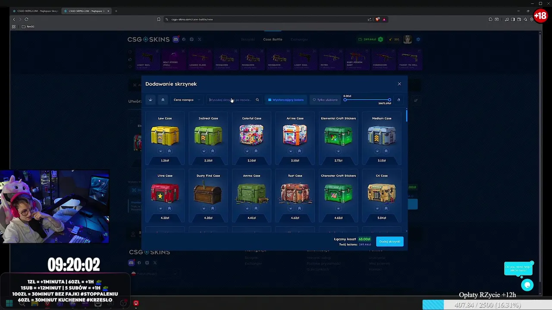Click crown icon under Ammo Case

point(247,208)
